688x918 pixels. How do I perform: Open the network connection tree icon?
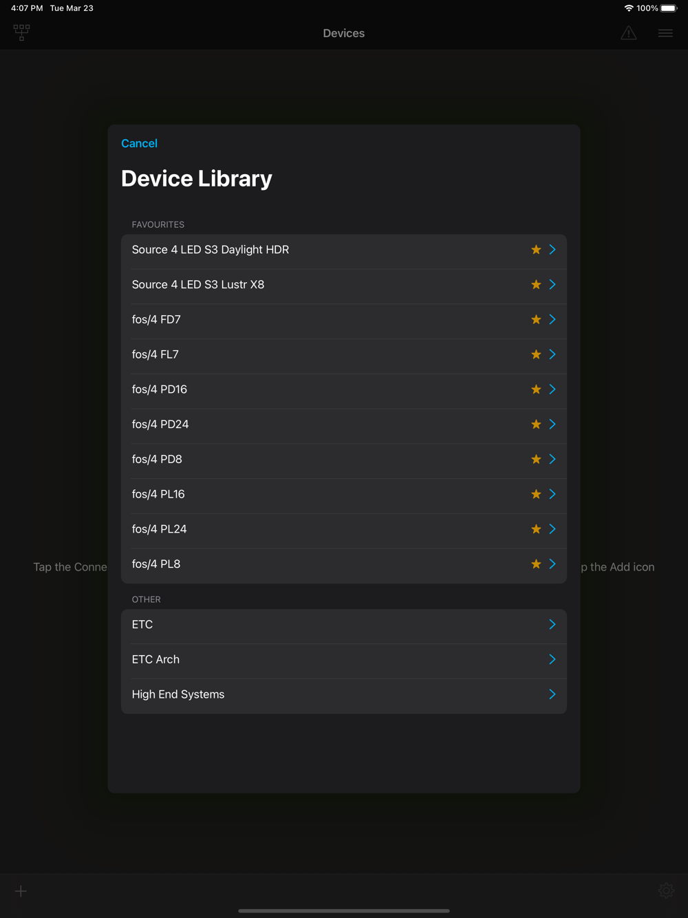(21, 32)
